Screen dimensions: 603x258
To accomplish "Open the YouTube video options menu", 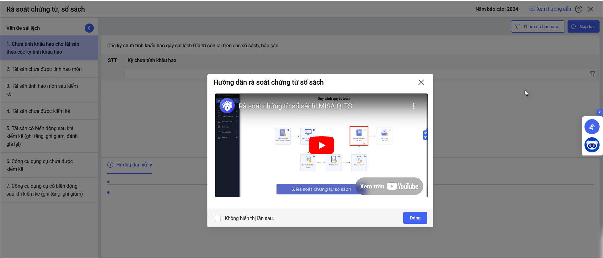I will click(x=414, y=106).
